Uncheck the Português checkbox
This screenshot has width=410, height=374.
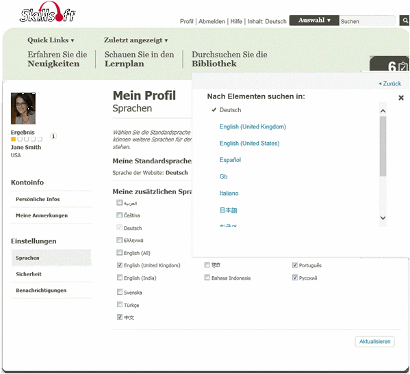click(295, 265)
